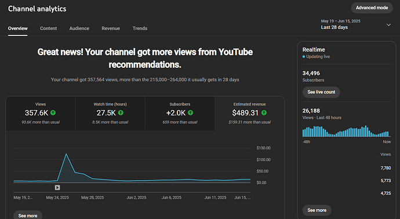
Task: Click the $150.00 axis value
Action: pyautogui.click(x=264, y=148)
